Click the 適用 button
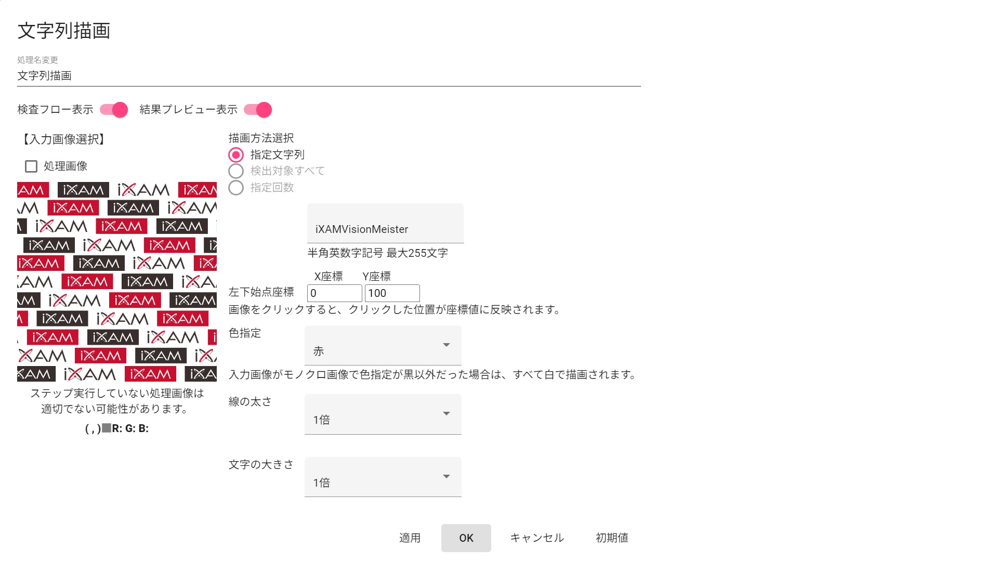The height and width of the screenshot is (561, 998). click(x=410, y=538)
